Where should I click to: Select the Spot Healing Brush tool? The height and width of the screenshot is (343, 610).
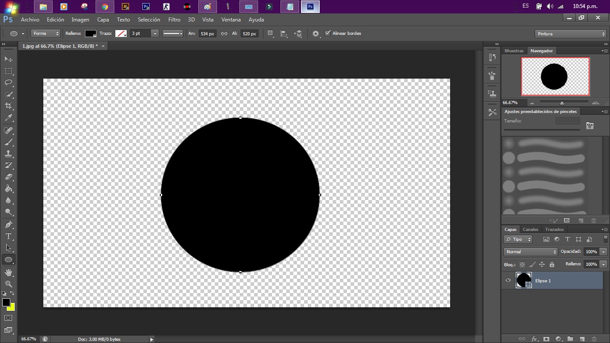(x=8, y=130)
